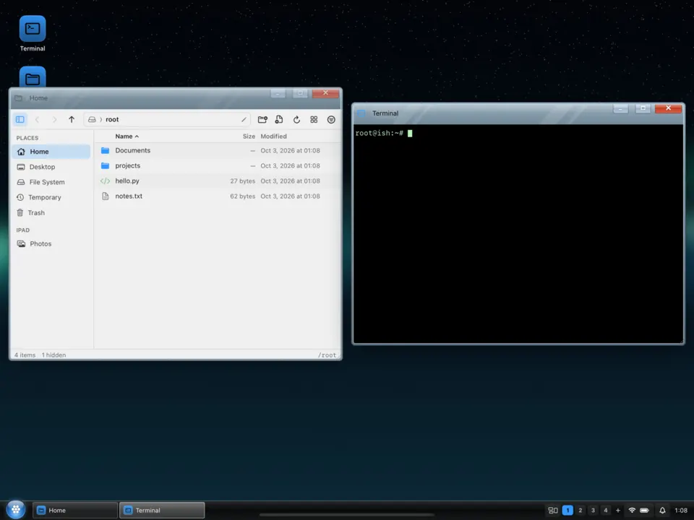Select Home in Places sidebar
Screen dimensions: 694x520
tap(51, 152)
